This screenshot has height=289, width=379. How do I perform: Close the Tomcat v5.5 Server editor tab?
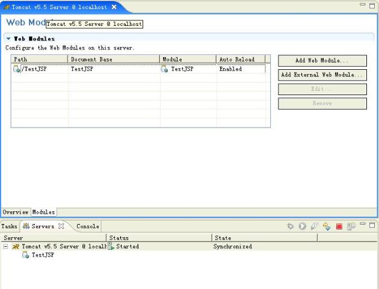pos(114,7)
